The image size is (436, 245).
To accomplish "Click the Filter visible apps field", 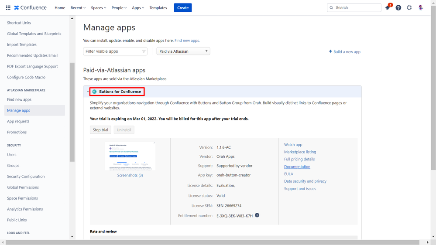I will pyautogui.click(x=115, y=51).
